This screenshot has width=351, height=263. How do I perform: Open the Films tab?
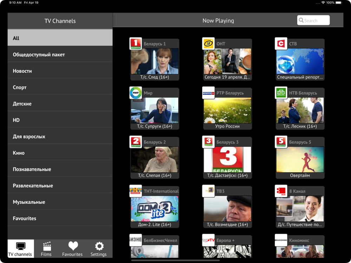coord(46,249)
